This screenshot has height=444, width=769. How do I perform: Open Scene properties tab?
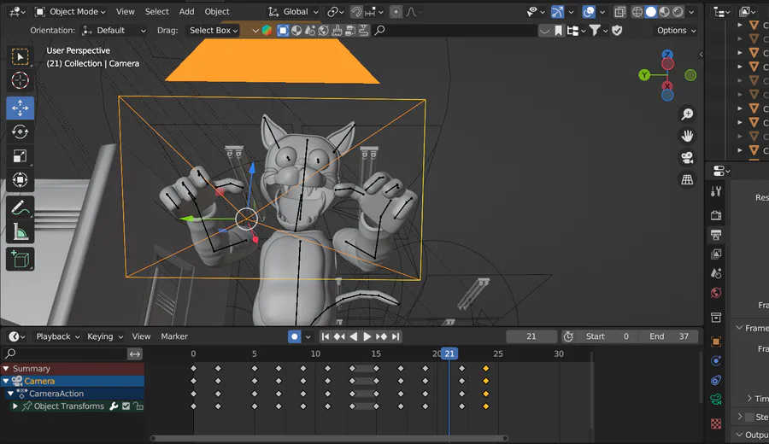click(x=716, y=273)
